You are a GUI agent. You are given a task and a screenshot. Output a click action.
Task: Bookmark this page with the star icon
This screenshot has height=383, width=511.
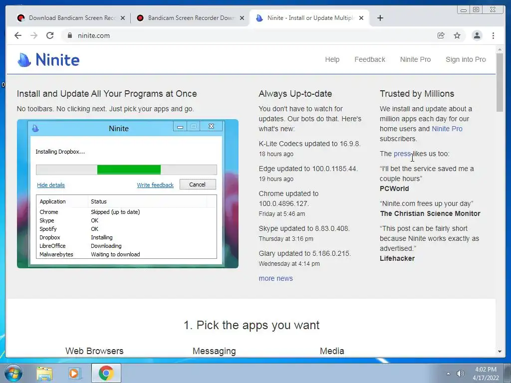tap(457, 35)
